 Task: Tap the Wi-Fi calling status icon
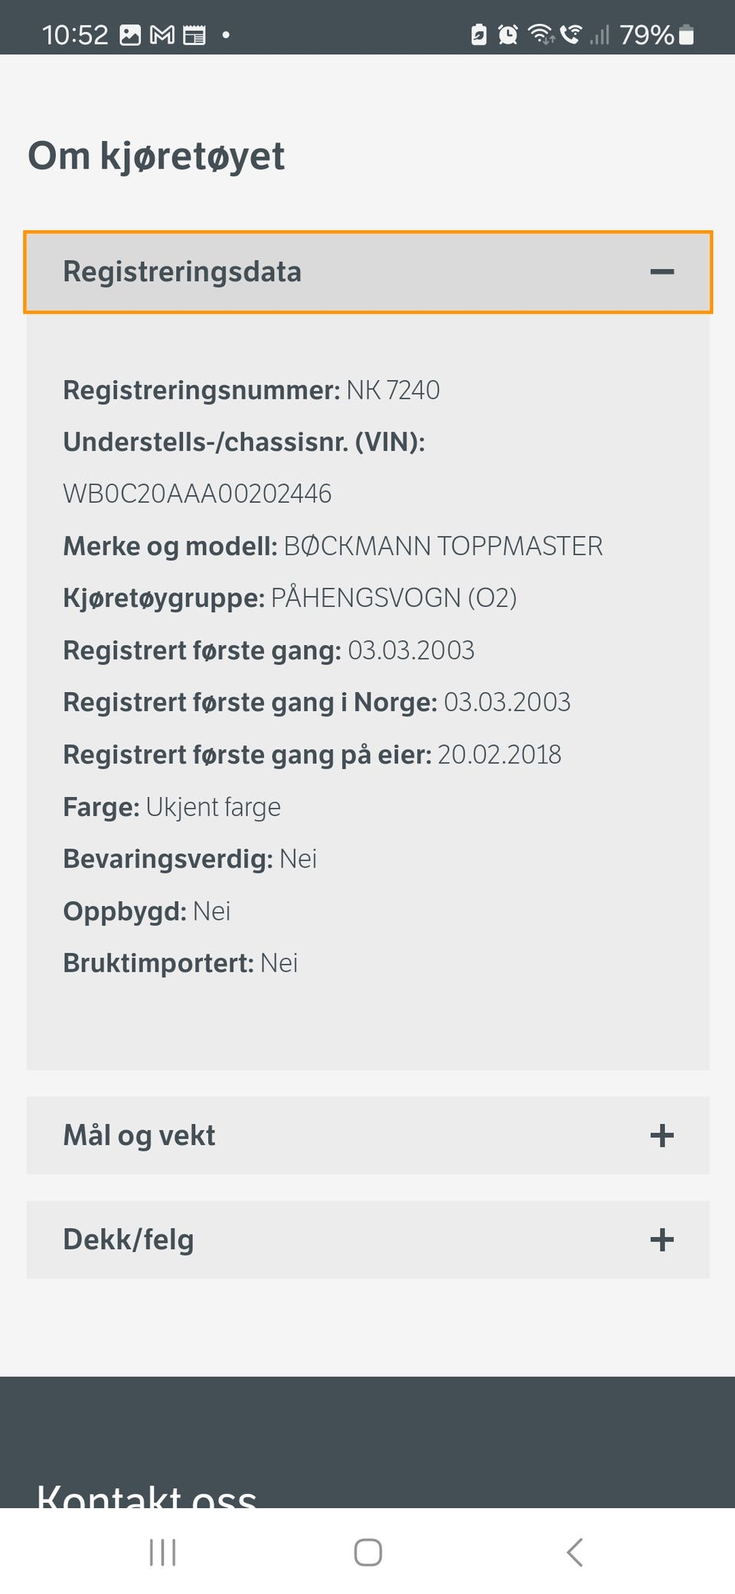(x=570, y=34)
